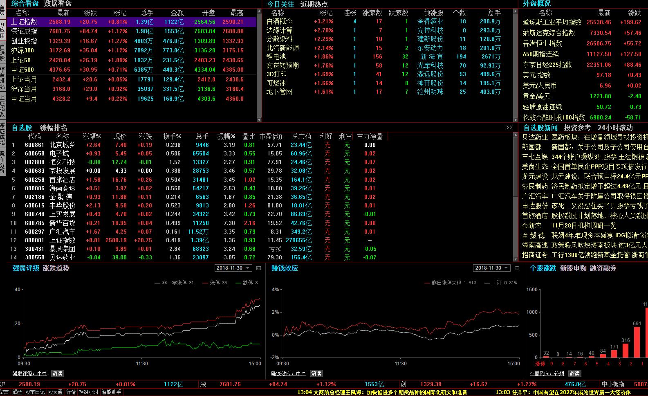Open the 应用 sidebar tab with arrow icon
Screen dimensions: 648x396
(x=2, y=31)
